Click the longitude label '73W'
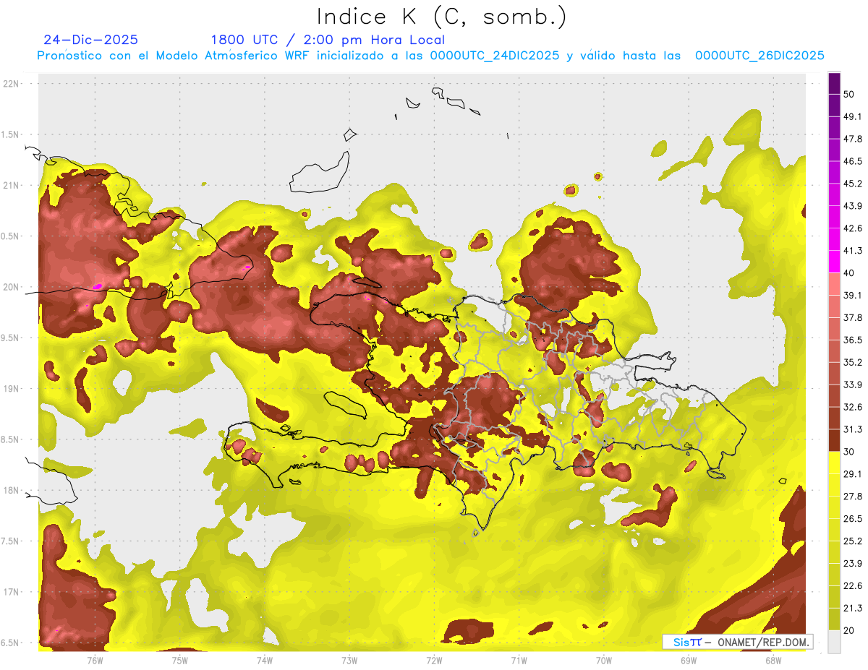This screenshot has height=670, width=868. (x=349, y=661)
